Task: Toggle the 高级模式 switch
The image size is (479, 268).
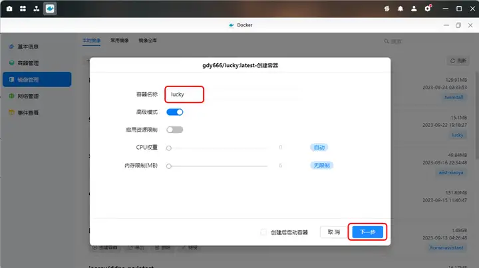Action: coord(175,112)
